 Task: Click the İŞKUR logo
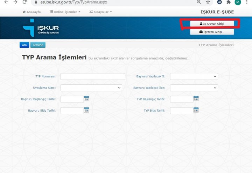point(41,28)
